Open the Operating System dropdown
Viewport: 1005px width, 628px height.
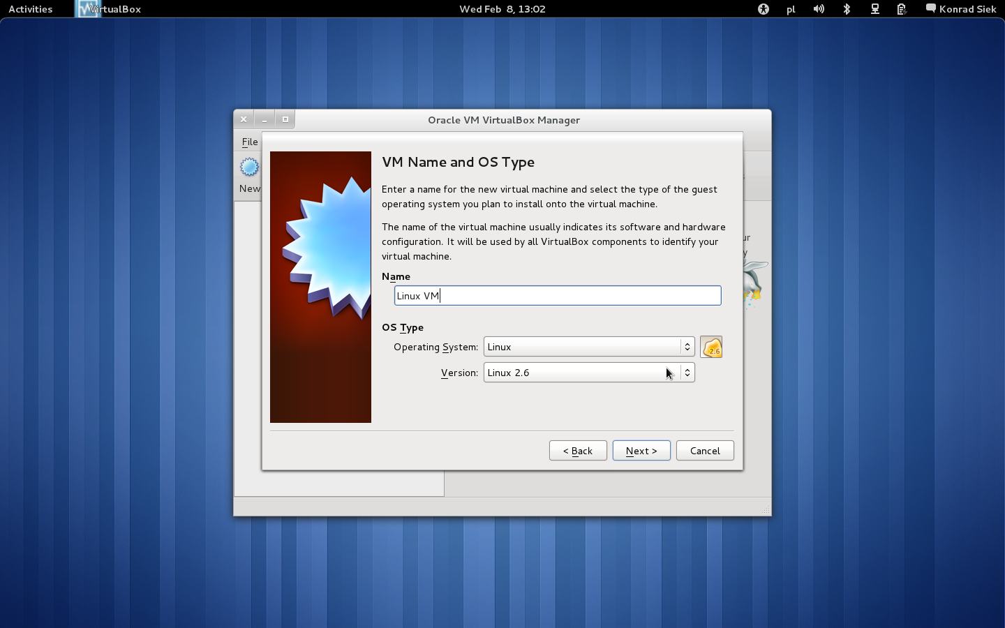click(589, 347)
